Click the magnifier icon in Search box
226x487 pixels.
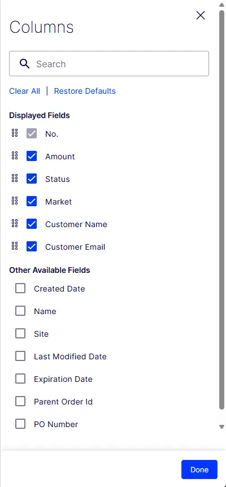tap(24, 64)
